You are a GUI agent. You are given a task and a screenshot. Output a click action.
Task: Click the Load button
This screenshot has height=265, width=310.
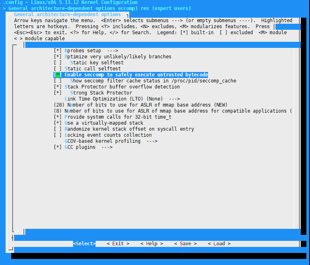pos(219,244)
